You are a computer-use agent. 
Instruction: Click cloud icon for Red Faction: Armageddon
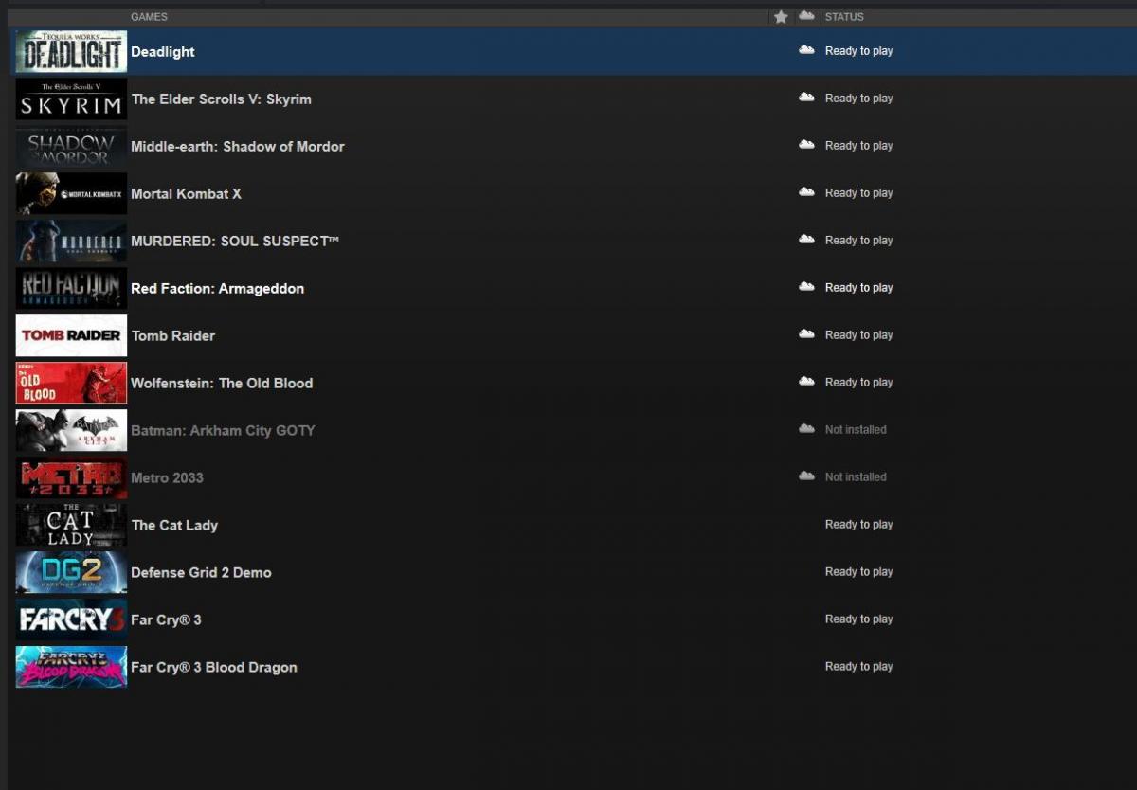[806, 287]
